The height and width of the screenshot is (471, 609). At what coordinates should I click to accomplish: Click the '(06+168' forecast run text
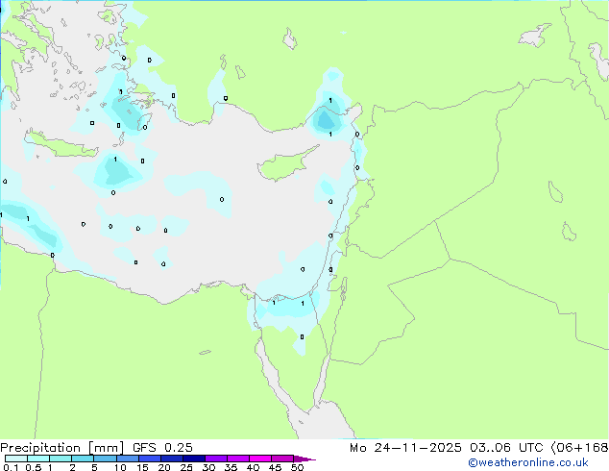(579, 448)
